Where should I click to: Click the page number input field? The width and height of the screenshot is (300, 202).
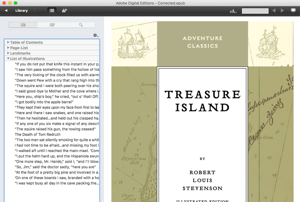click(x=255, y=11)
